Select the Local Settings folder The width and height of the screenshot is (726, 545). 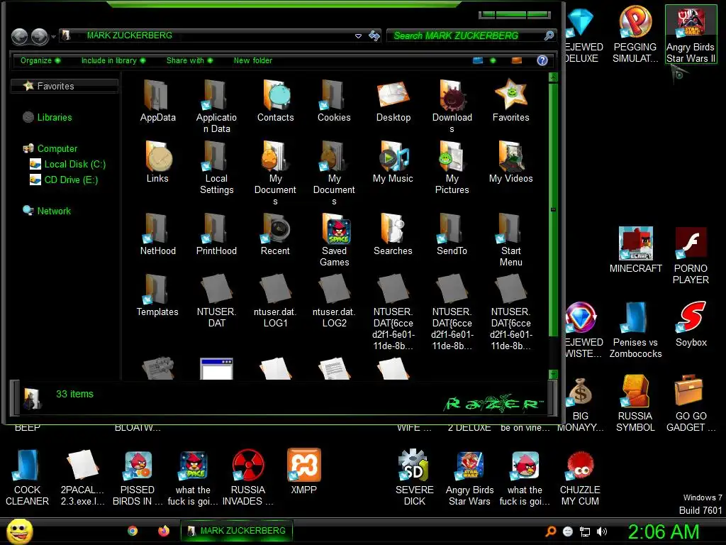pos(216,167)
